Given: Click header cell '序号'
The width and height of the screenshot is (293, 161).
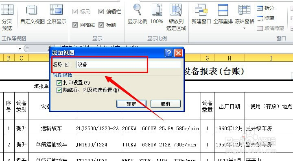Looking at the screenshot, I should [9, 106].
